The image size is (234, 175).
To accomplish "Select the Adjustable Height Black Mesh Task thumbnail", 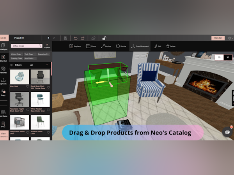I will (x=19, y=100).
